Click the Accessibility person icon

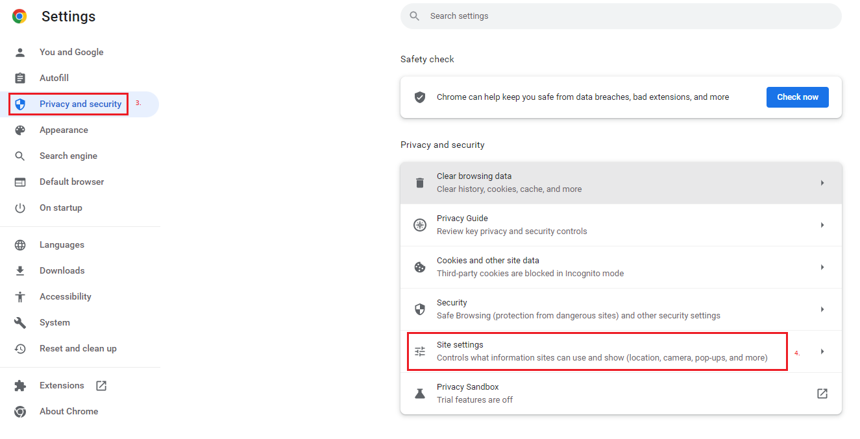pos(19,296)
